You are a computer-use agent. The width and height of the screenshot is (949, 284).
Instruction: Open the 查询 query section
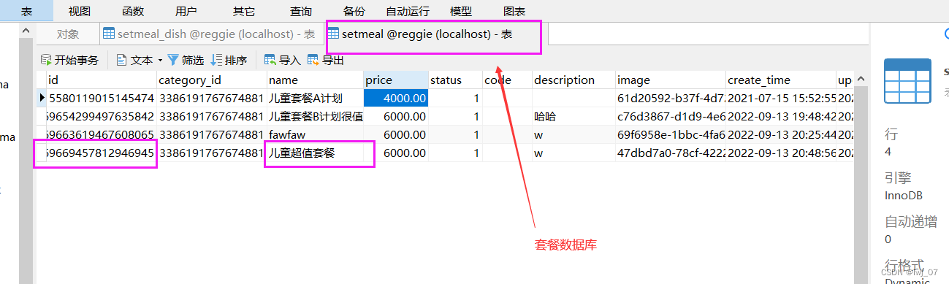301,11
